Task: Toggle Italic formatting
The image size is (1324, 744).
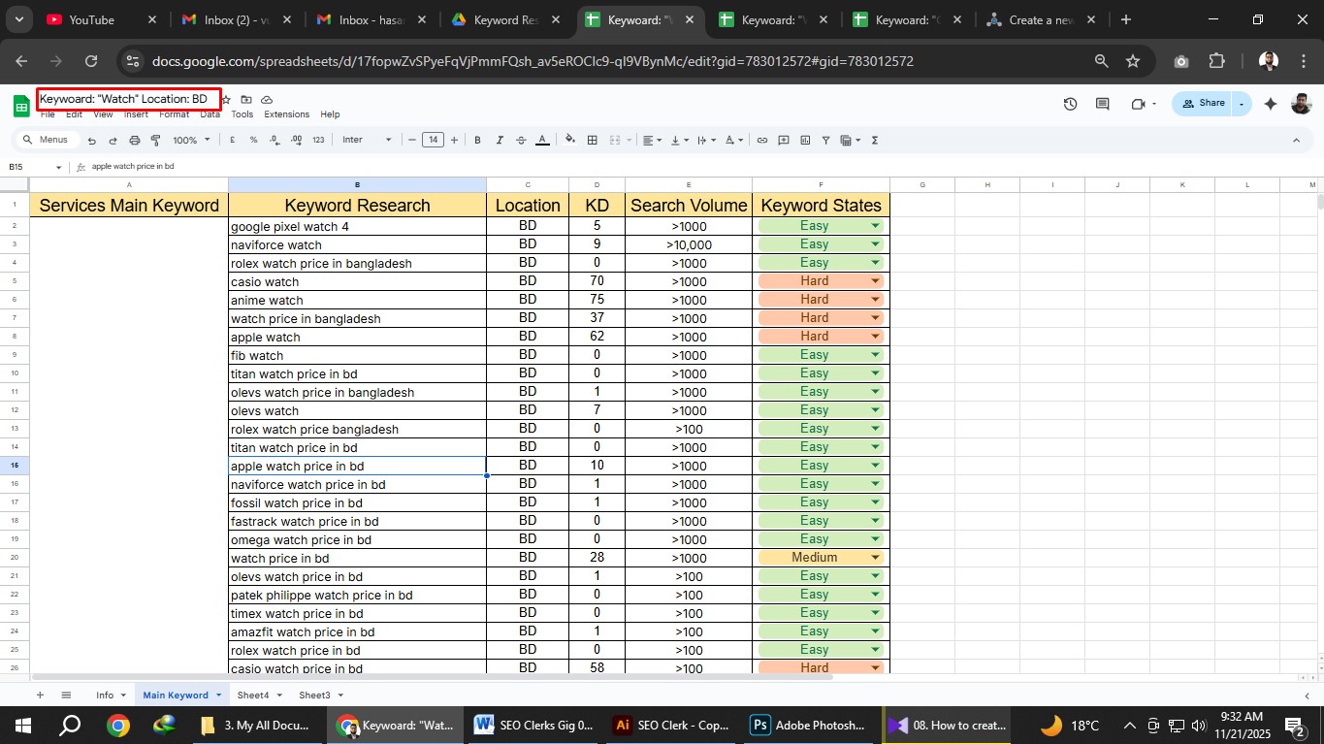Action: point(500,140)
